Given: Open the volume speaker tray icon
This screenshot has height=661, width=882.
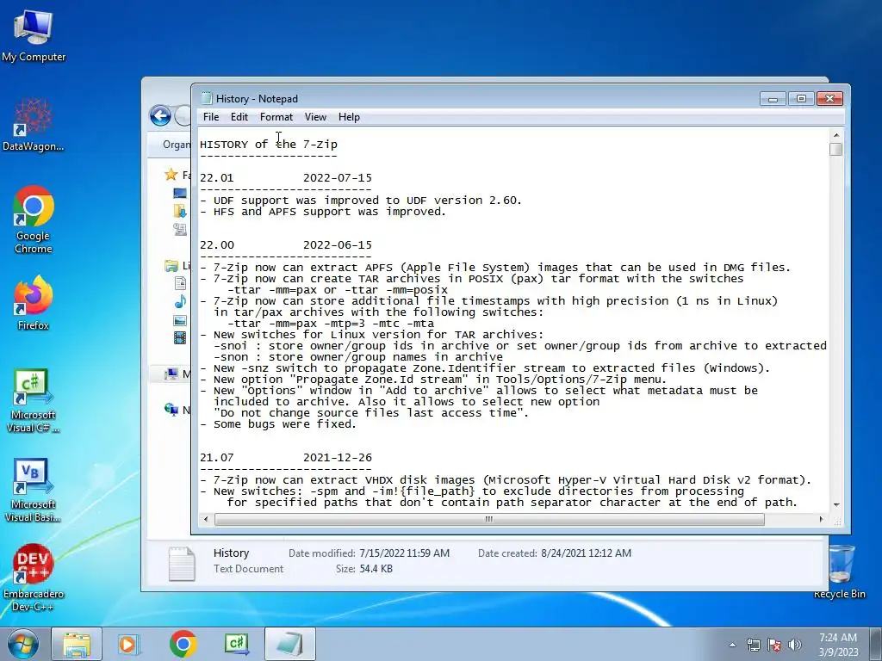Looking at the screenshot, I should click(x=794, y=645).
